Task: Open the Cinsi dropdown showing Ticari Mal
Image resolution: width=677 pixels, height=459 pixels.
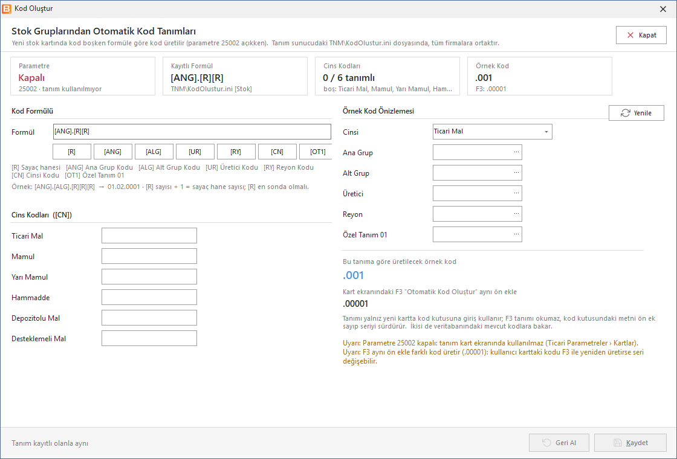Action: tap(492, 132)
